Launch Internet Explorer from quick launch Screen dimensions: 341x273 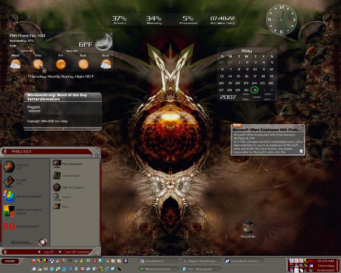coord(107,269)
